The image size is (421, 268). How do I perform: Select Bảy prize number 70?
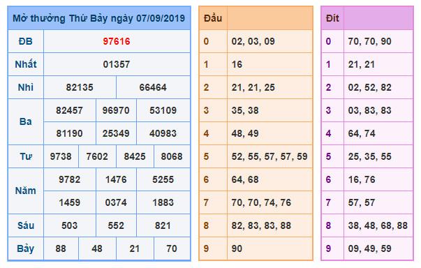click(x=172, y=248)
